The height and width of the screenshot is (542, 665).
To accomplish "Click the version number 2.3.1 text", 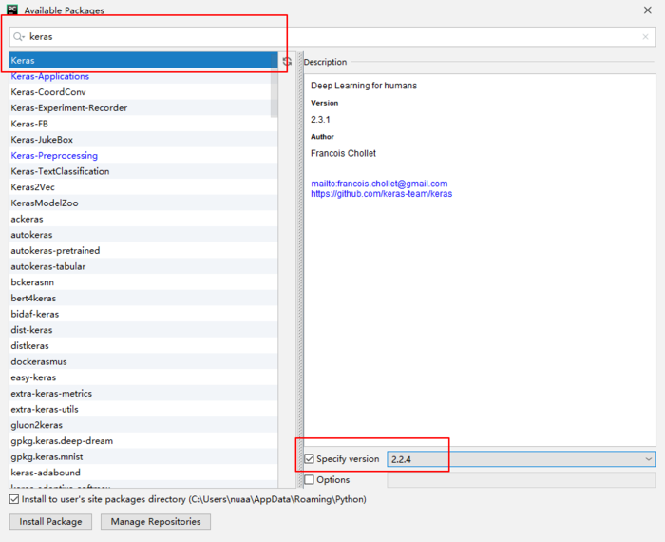I will [320, 119].
